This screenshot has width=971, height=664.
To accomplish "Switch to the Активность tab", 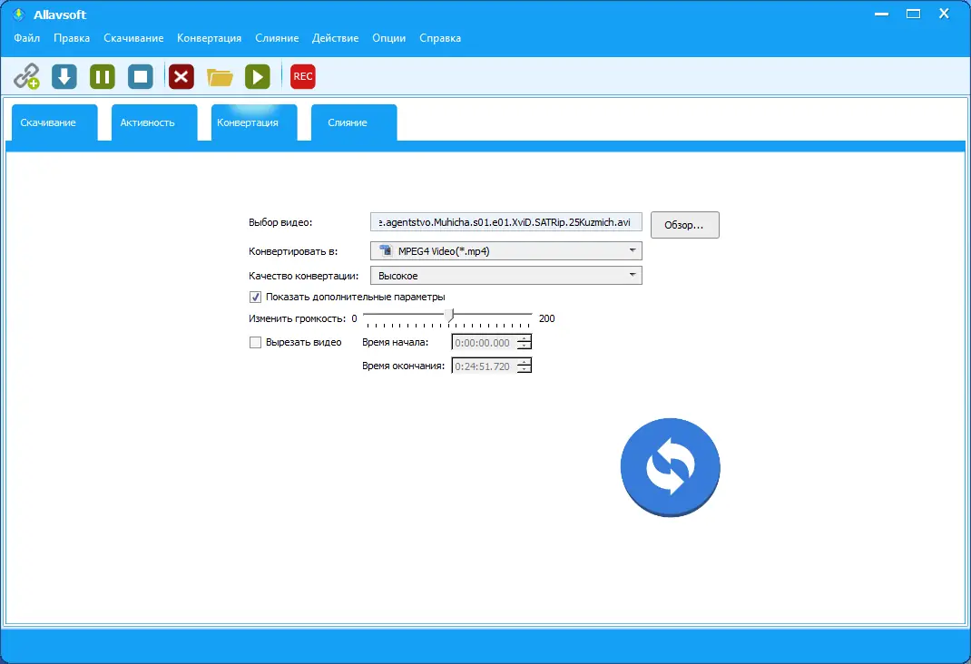I will pyautogui.click(x=154, y=122).
